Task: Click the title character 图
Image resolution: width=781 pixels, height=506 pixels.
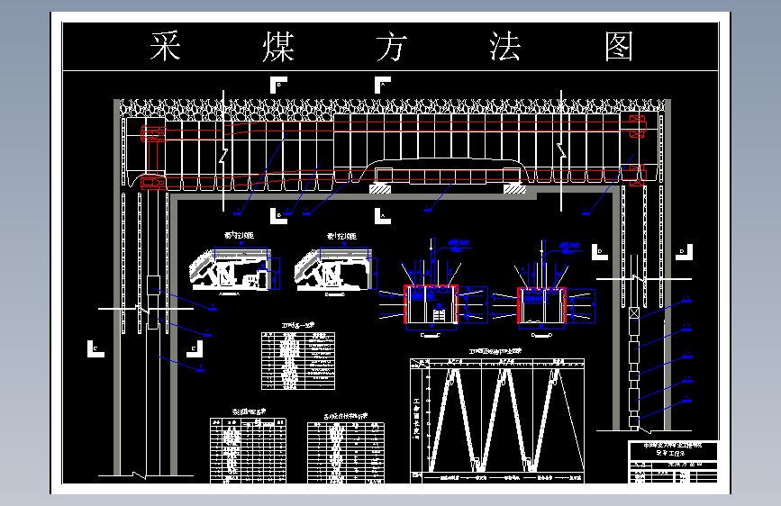Action: 619,46
